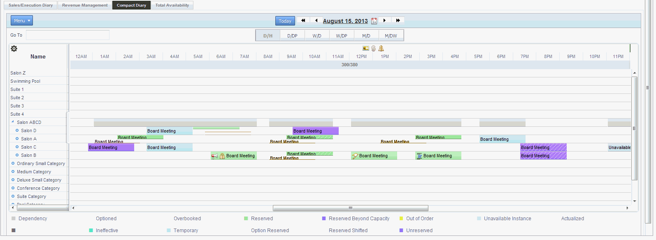Open Salon D Board Meeting at 3AM
656x240 pixels.
(x=170, y=131)
